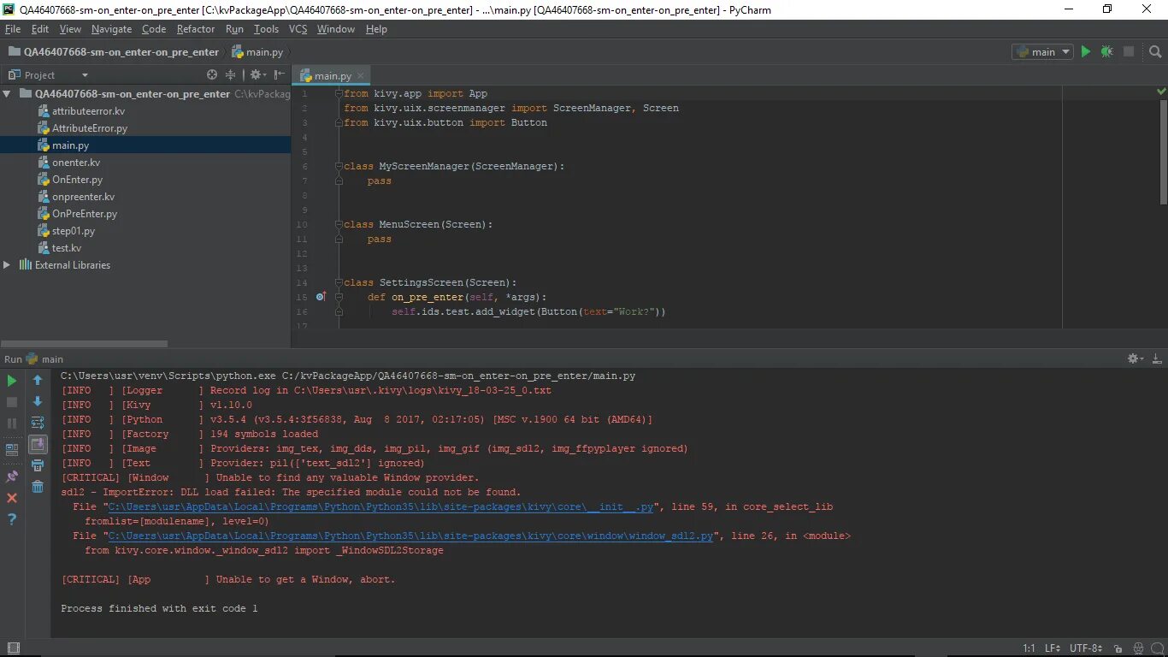
Task: Open the Tools menu
Action: [266, 29]
